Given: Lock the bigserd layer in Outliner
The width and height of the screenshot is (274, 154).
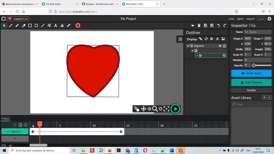Looking at the screenshot, I should [x=224, y=46].
